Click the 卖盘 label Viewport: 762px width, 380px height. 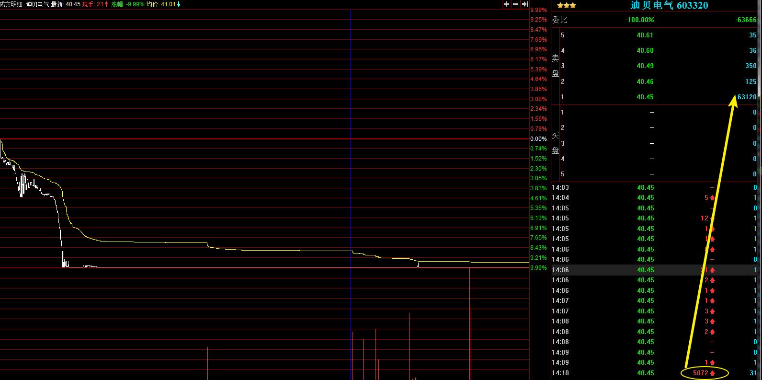pos(556,66)
